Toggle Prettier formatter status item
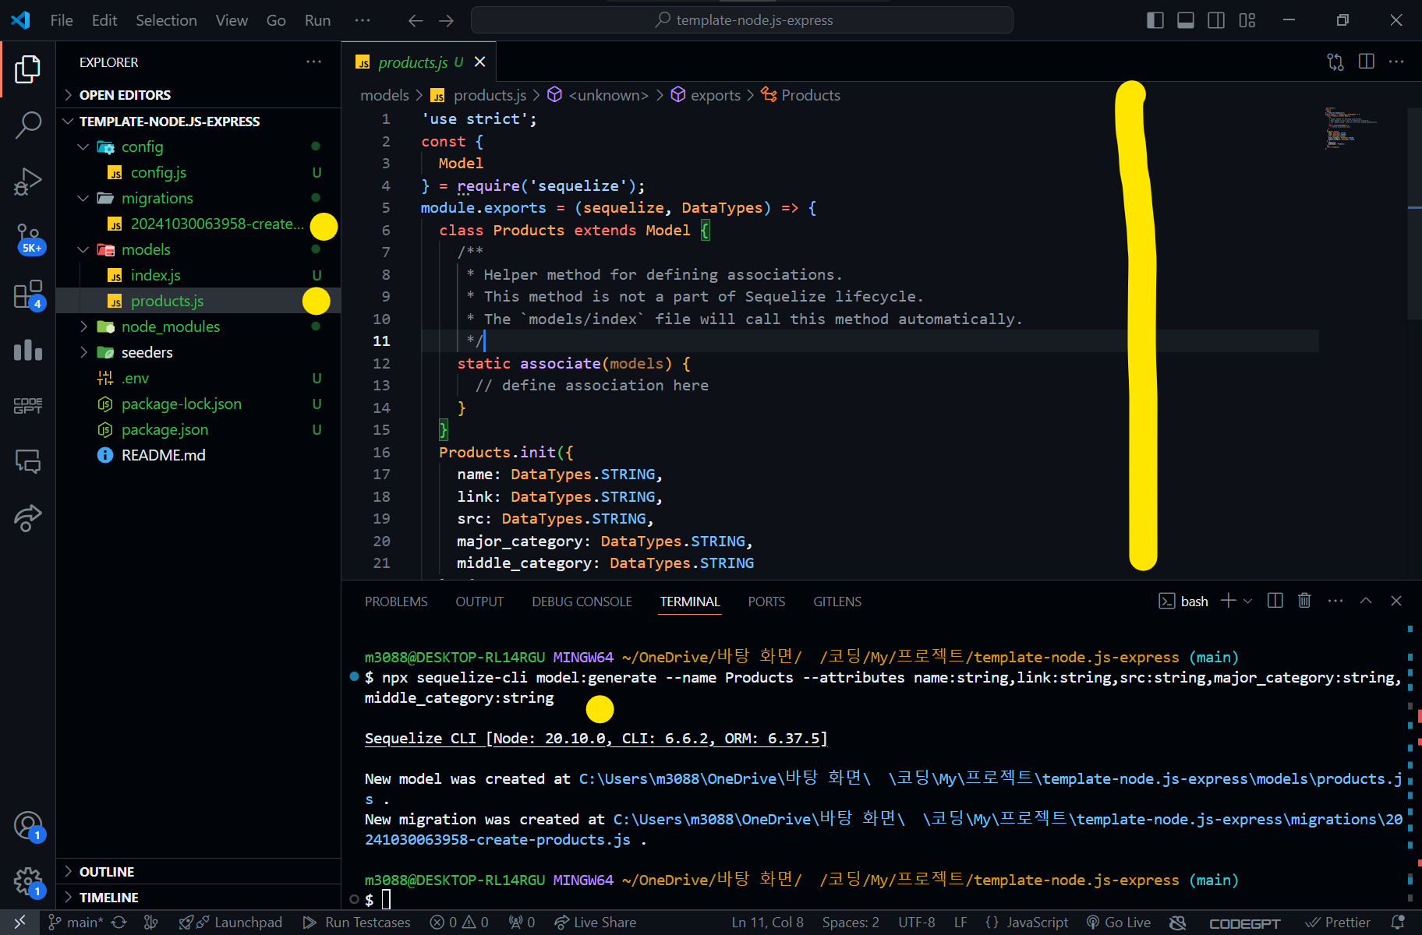The width and height of the screenshot is (1422, 935). click(1338, 923)
